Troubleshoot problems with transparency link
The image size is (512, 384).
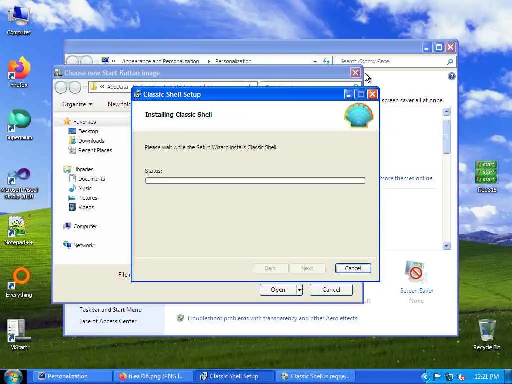click(272, 318)
